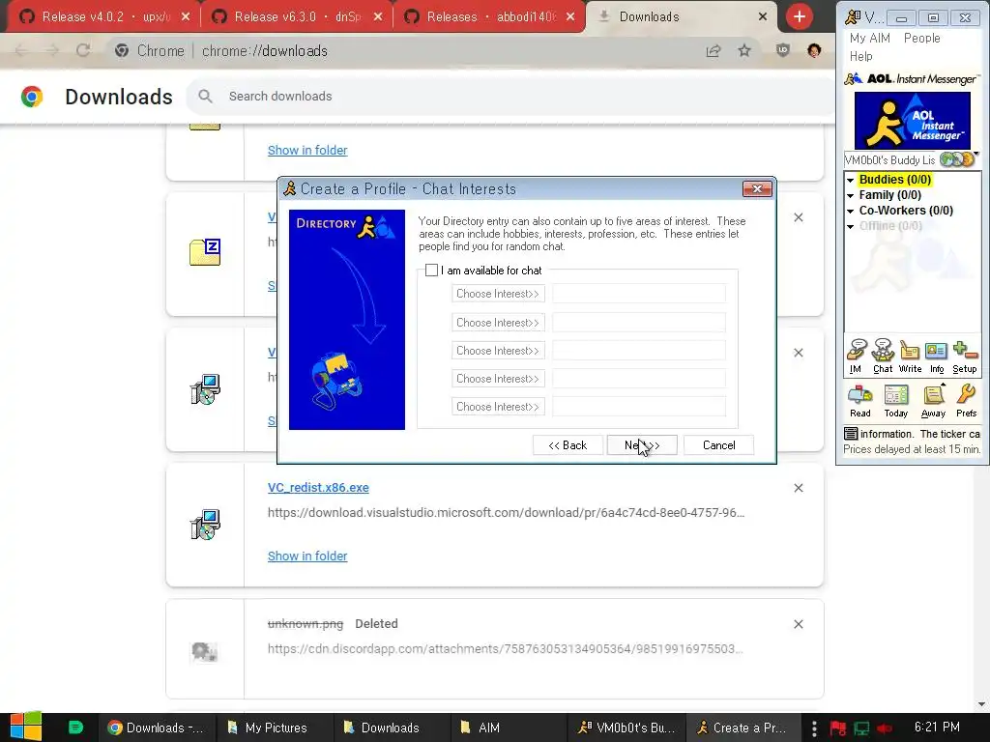Image resolution: width=990 pixels, height=742 pixels.
Task: Focus the Search downloads field
Action: point(511,97)
